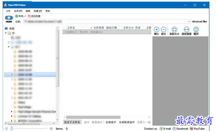This screenshot has height=131, width=216.
Task: Click the 整页 whole page icon
Action: point(196,30)
